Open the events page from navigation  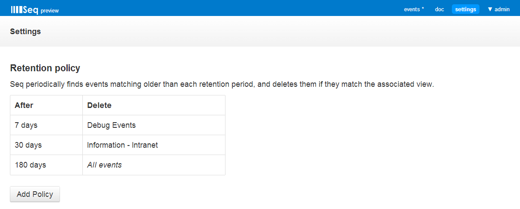tap(414, 9)
